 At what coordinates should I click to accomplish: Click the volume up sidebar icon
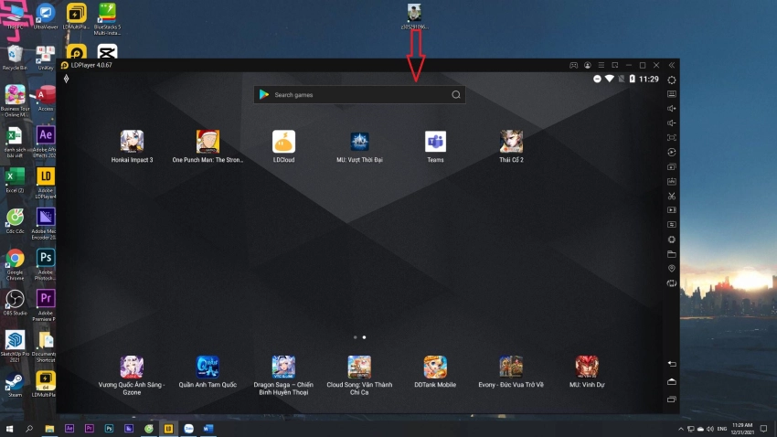pos(672,109)
